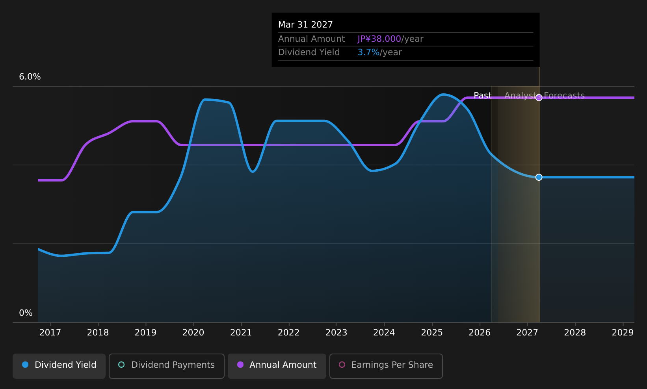The width and height of the screenshot is (647, 389).
Task: Click the Annual Amount label in tooltip
Action: 311,39
